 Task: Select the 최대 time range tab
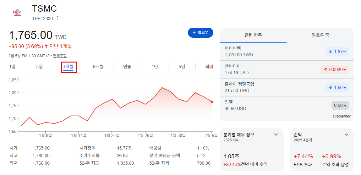click(209, 67)
